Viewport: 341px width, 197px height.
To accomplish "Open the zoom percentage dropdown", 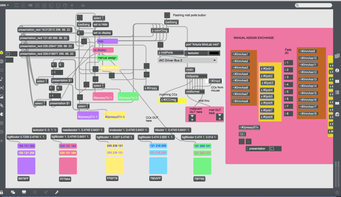I will [5, 5].
